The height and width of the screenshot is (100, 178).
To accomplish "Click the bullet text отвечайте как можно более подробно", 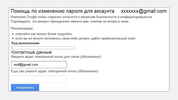I will (44, 34).
